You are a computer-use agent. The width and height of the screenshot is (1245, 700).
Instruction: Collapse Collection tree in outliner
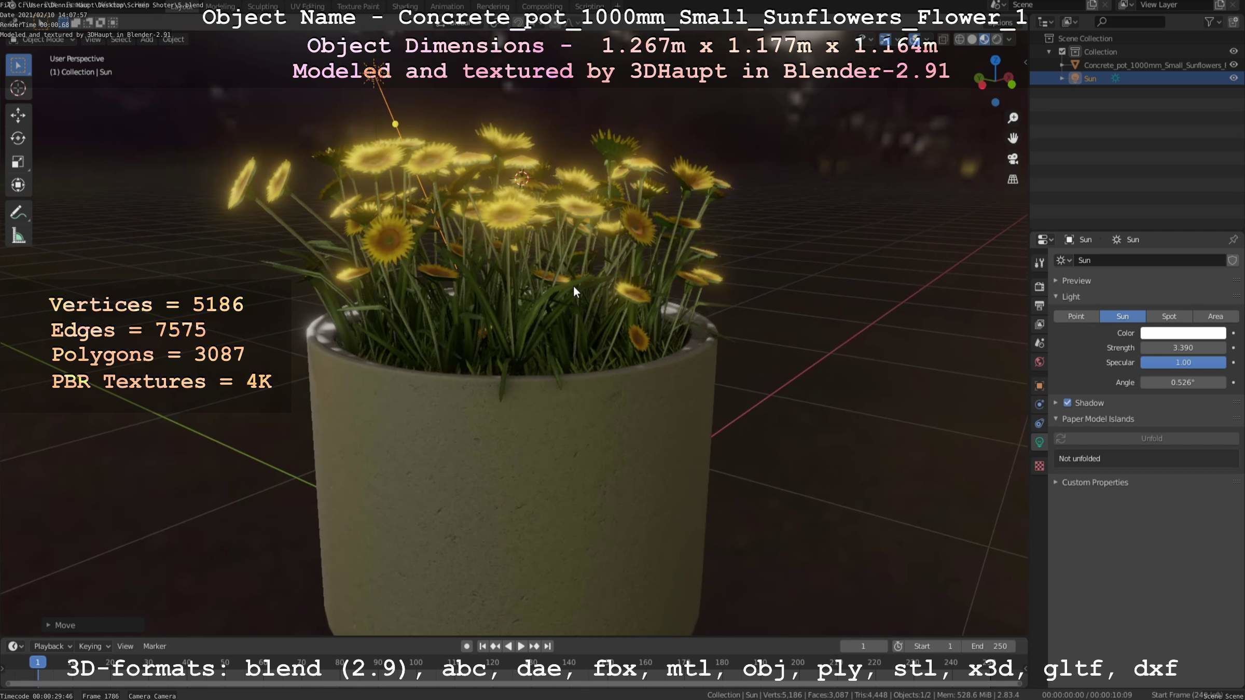[1049, 52]
